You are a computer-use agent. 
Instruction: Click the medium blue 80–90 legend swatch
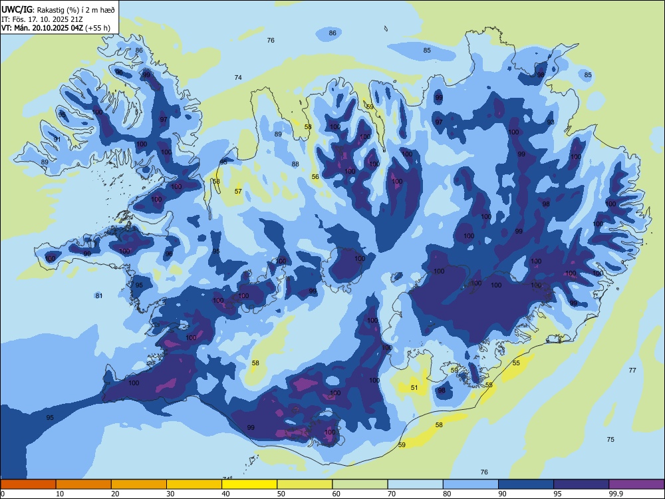[470, 484]
